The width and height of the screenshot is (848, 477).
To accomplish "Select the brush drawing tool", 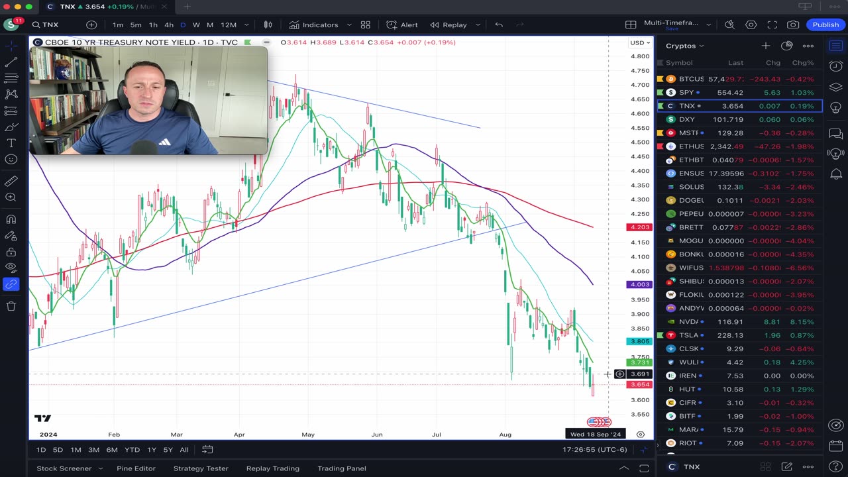I will (x=11, y=127).
